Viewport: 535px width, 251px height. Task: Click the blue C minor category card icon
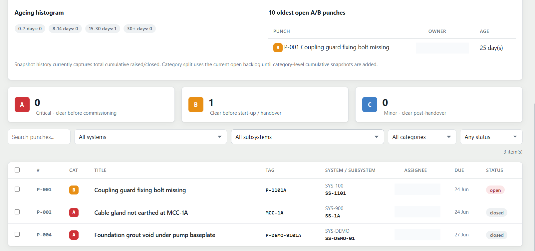370,104
